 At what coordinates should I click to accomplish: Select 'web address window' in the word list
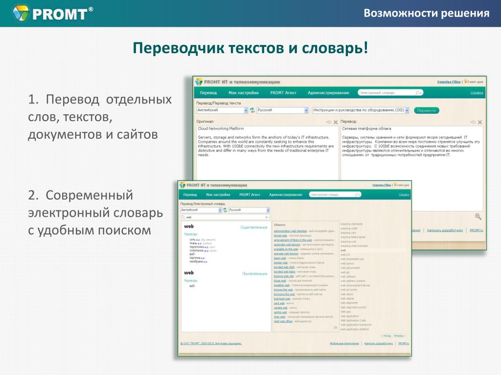(x=353, y=281)
